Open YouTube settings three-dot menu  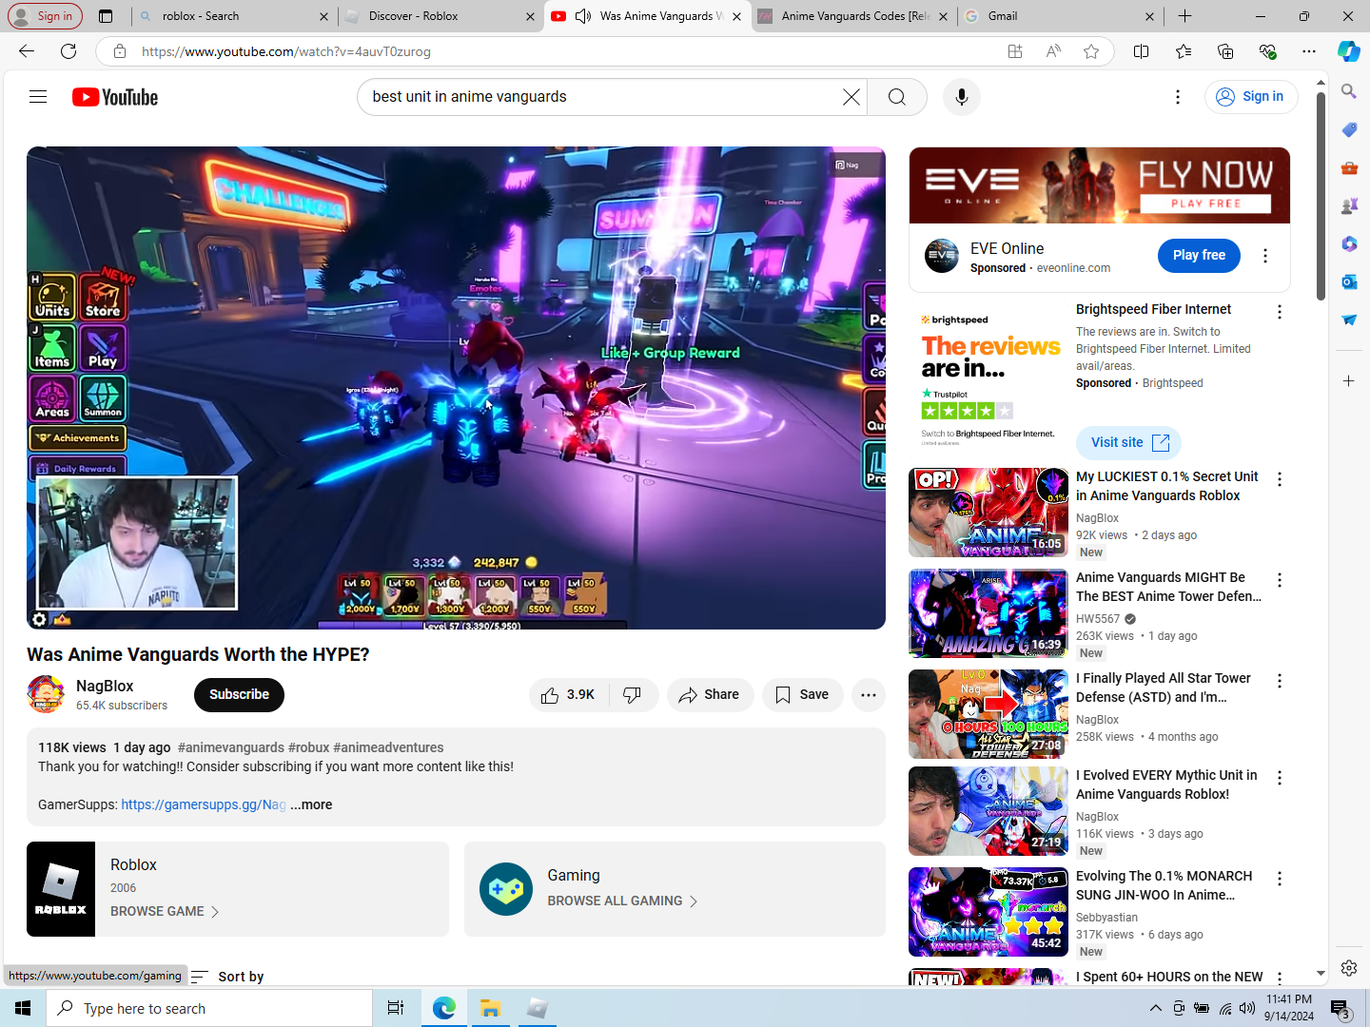pyautogui.click(x=1178, y=97)
